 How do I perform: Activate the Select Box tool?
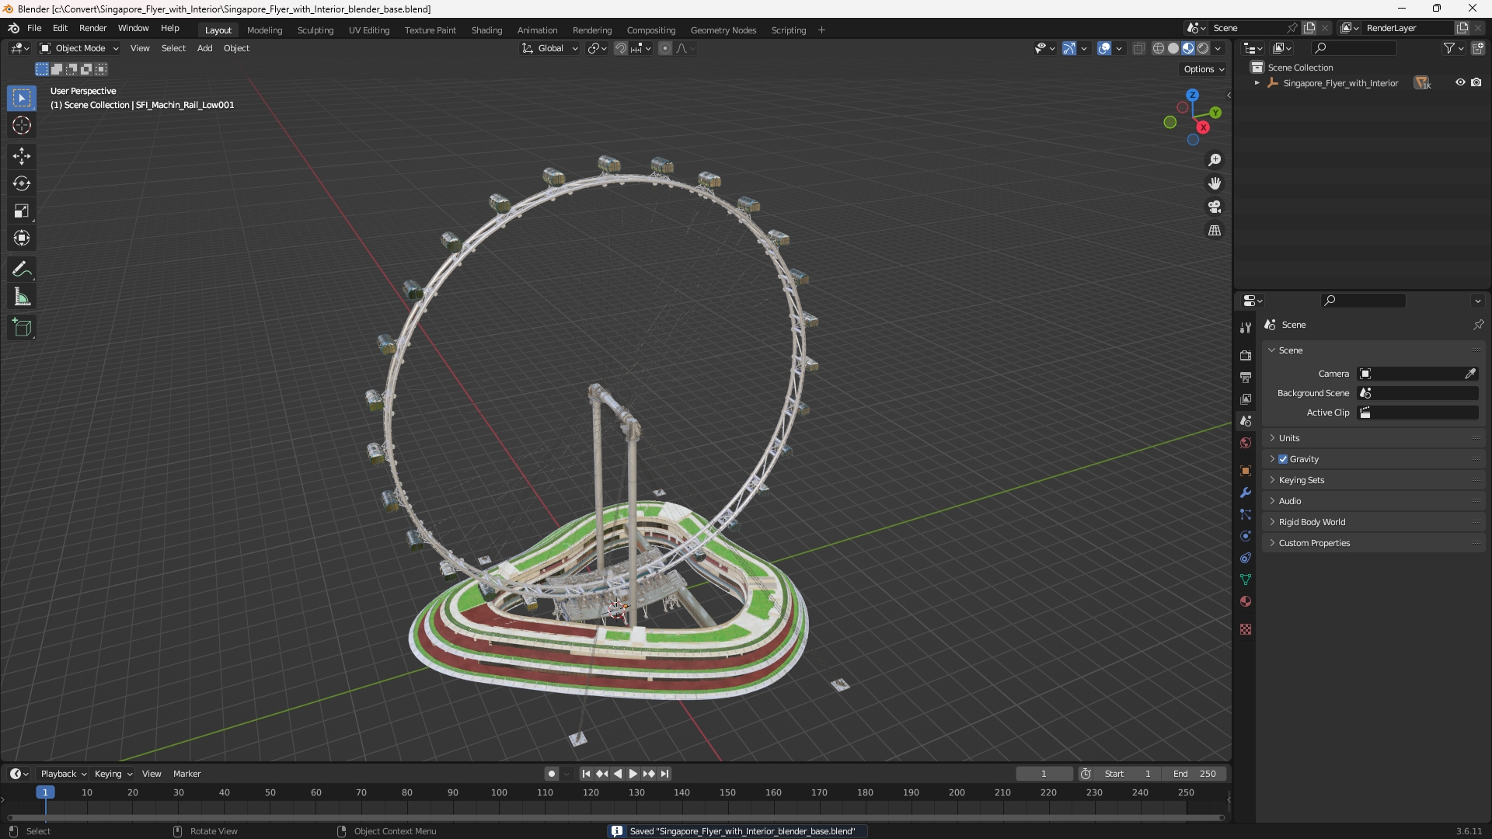pos(22,98)
